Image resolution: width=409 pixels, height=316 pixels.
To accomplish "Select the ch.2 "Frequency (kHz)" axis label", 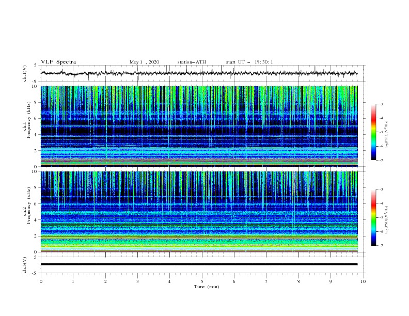I will (x=29, y=206).
